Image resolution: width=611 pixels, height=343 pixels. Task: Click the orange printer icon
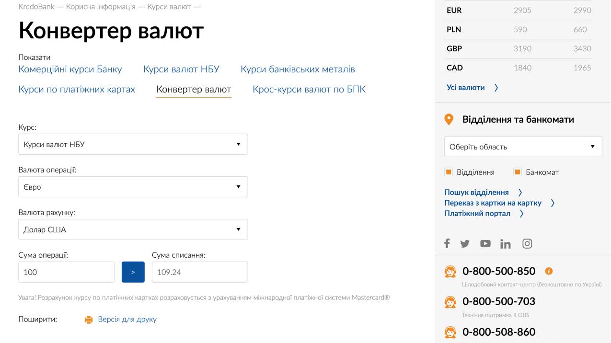point(89,320)
